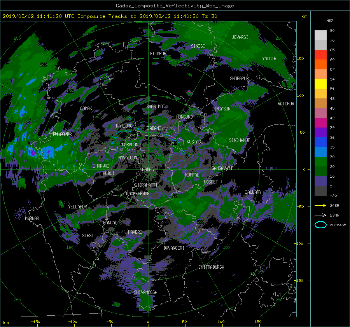Pick the purple 10 dBZ swatch
Image resolution: width=350 pixels, height=327 pixels.
[320, 181]
